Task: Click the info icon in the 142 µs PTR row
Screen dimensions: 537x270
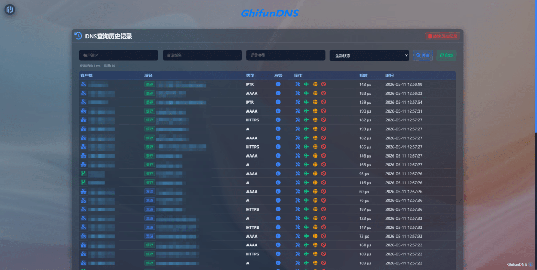Action: click(278, 84)
